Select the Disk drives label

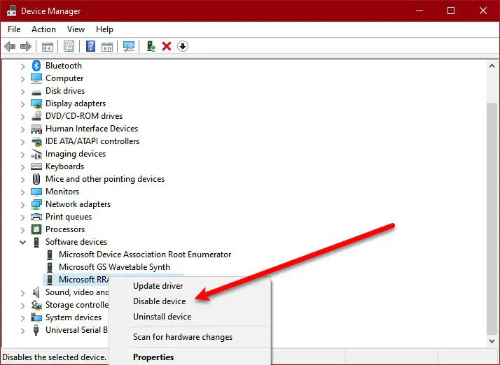click(65, 91)
